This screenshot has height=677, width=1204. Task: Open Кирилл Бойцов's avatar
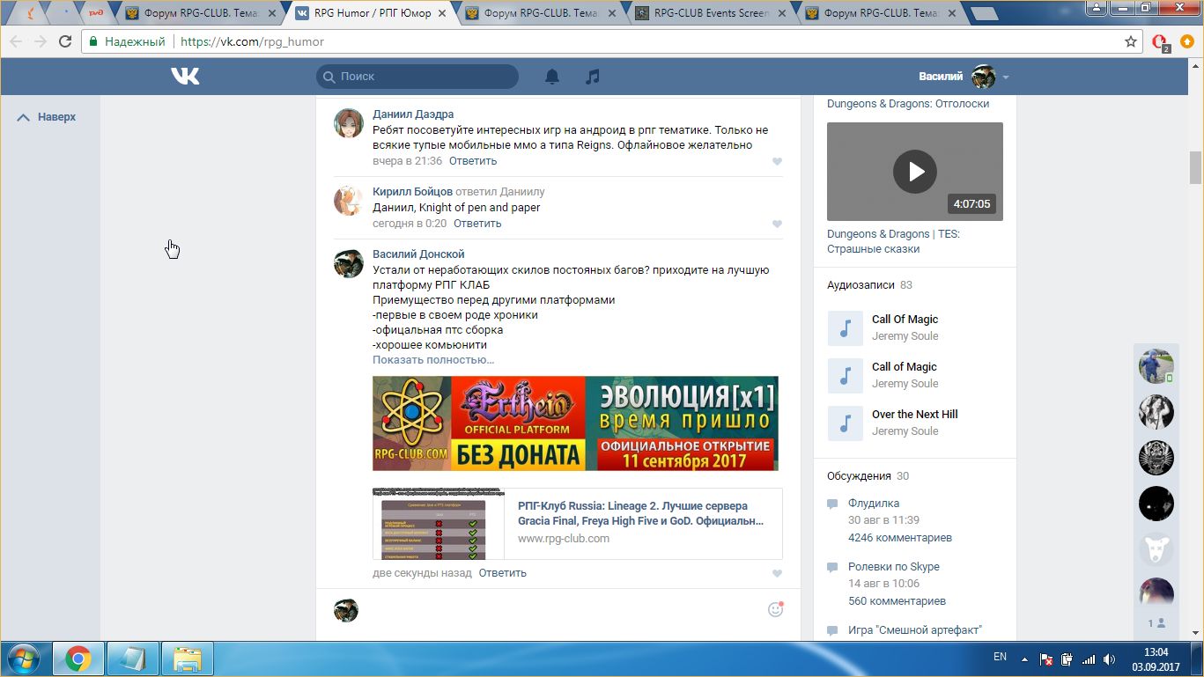pyautogui.click(x=349, y=201)
